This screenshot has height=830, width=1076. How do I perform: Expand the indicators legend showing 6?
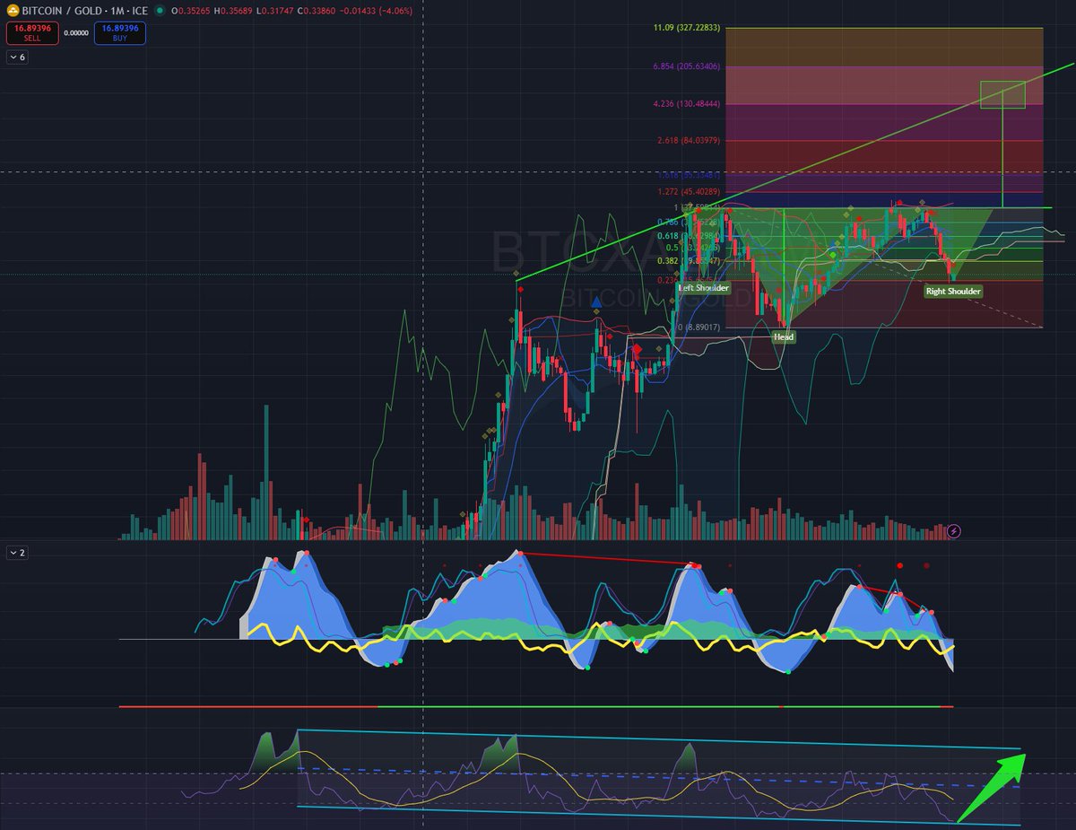point(18,57)
